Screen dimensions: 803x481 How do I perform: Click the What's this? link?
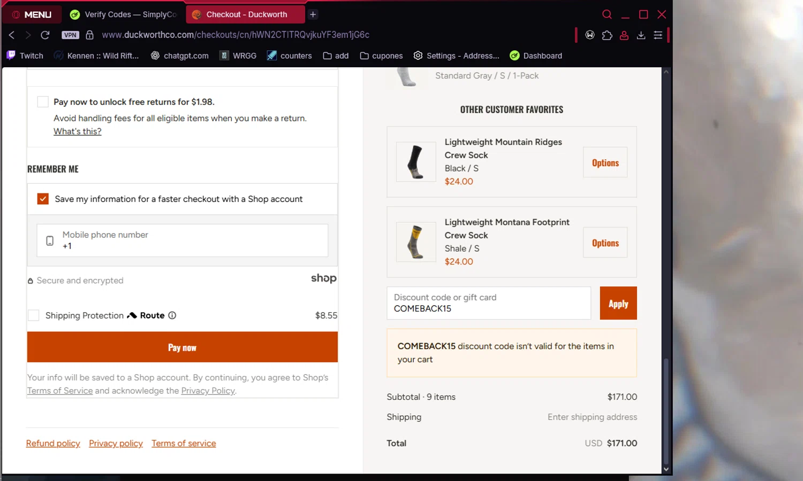[77, 131]
